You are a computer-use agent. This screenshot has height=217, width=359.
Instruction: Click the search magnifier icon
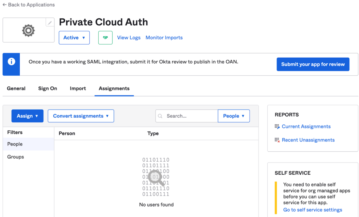(160, 116)
